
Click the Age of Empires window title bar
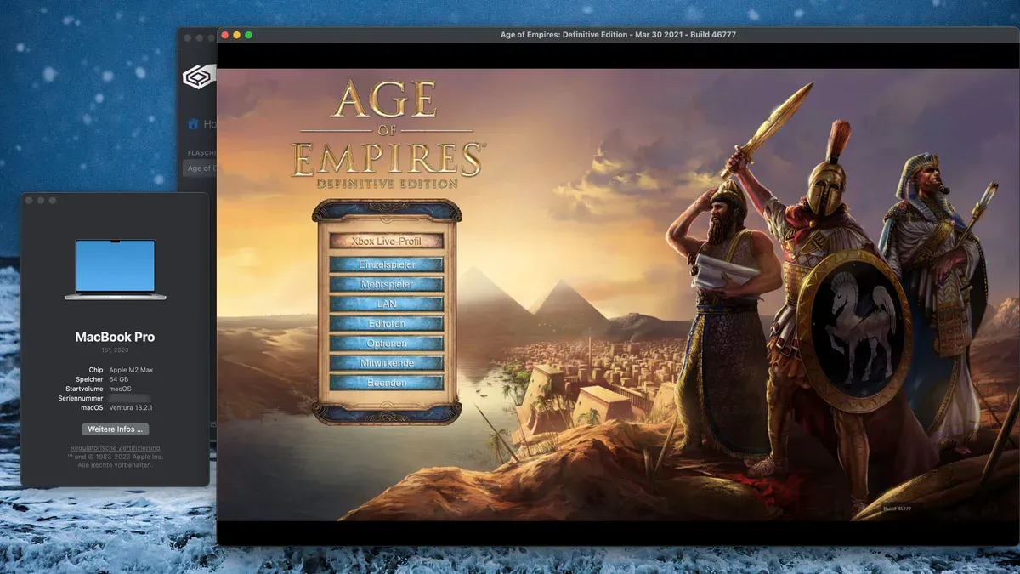tap(618, 35)
